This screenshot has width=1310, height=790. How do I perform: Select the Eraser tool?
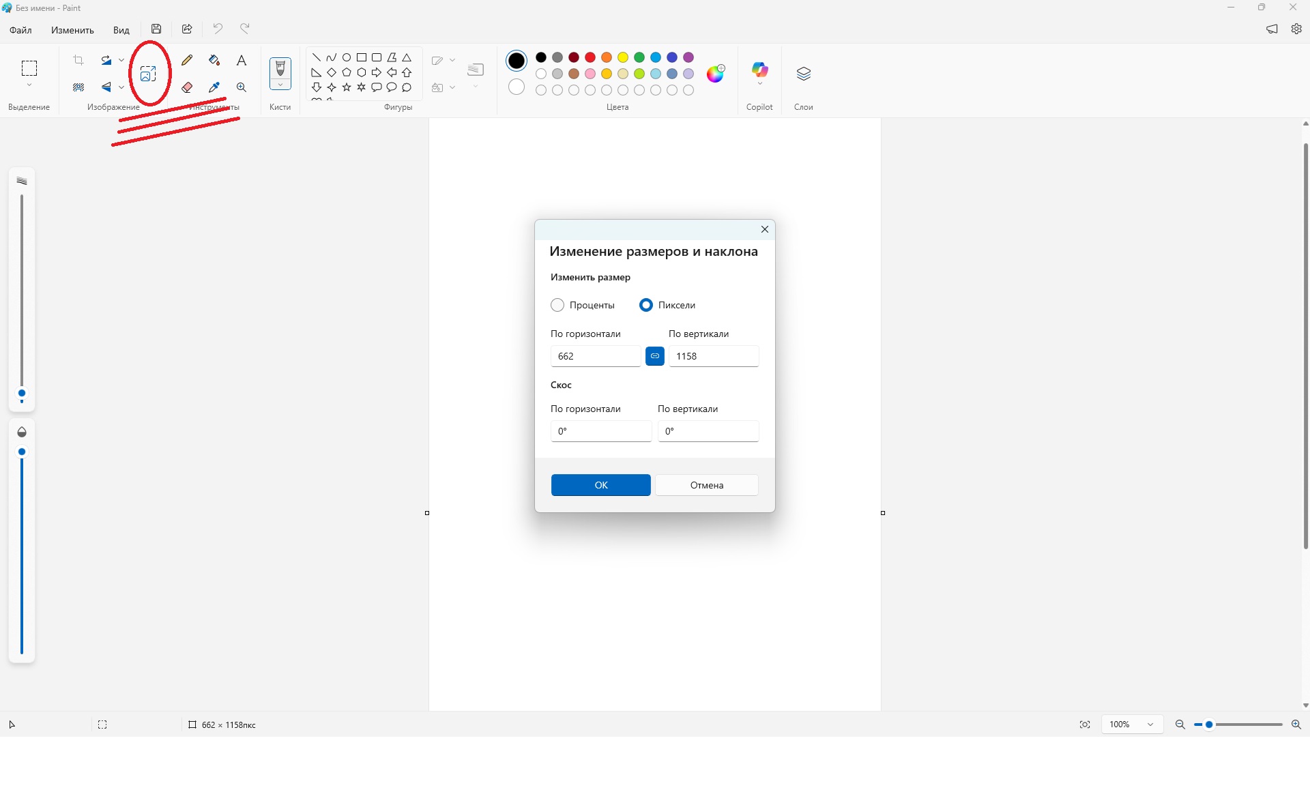coord(187,87)
